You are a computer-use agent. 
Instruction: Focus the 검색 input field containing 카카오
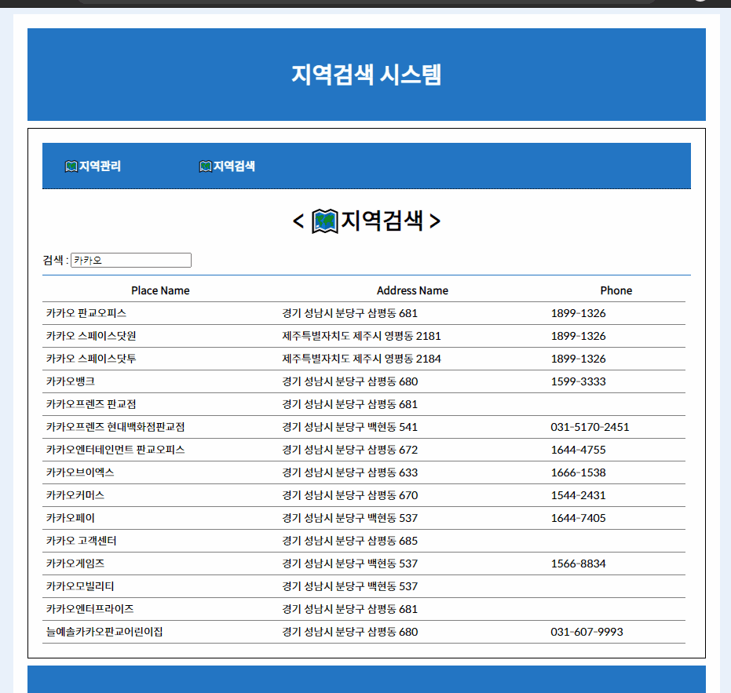131,260
